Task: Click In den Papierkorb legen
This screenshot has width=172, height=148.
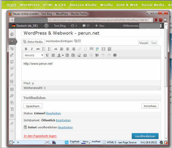Action: point(40,136)
